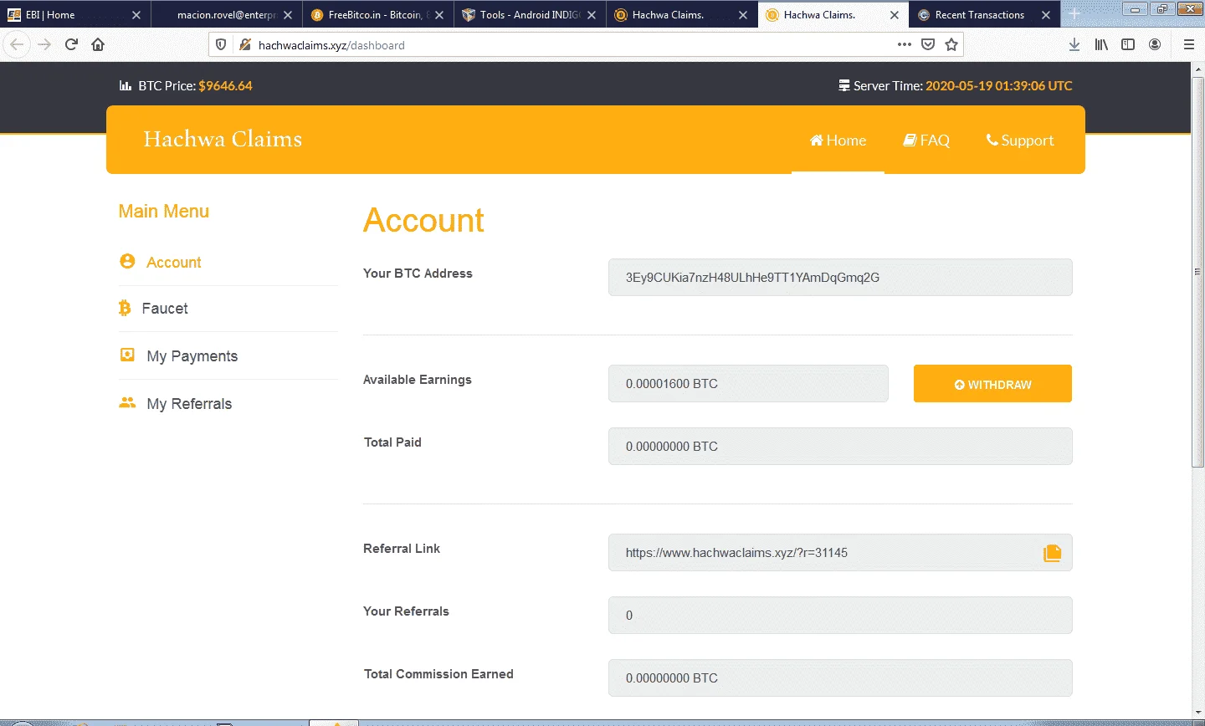Open My Referrals in Main Menu
This screenshot has width=1205, height=726.
pos(189,404)
